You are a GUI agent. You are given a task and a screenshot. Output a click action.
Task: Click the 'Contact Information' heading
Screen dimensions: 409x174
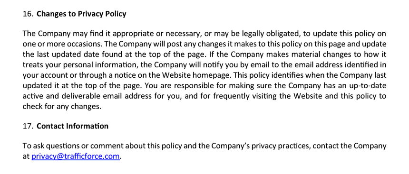point(72,126)
